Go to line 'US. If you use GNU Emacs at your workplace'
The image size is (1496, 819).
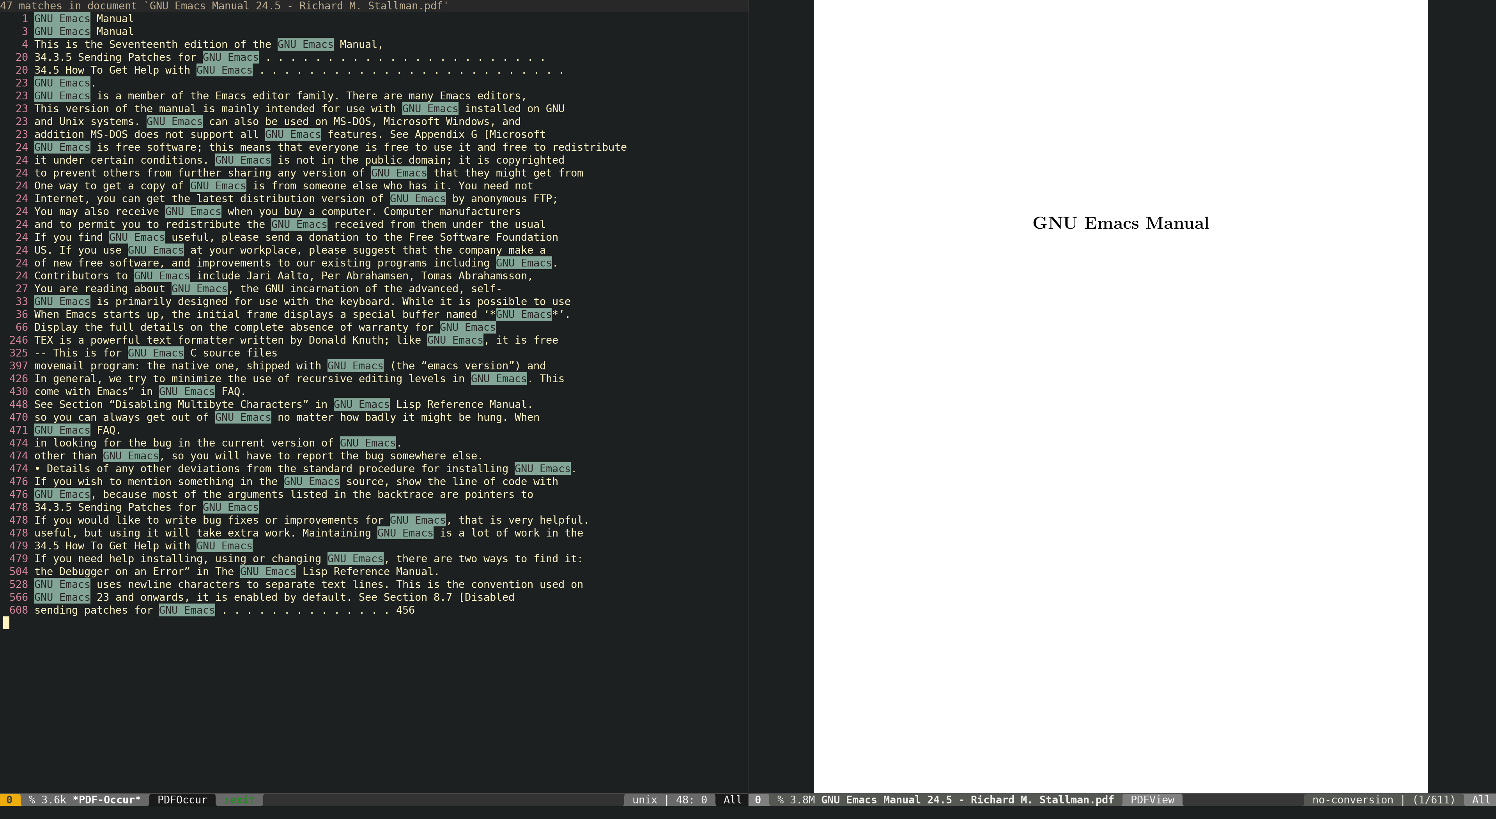tap(290, 250)
